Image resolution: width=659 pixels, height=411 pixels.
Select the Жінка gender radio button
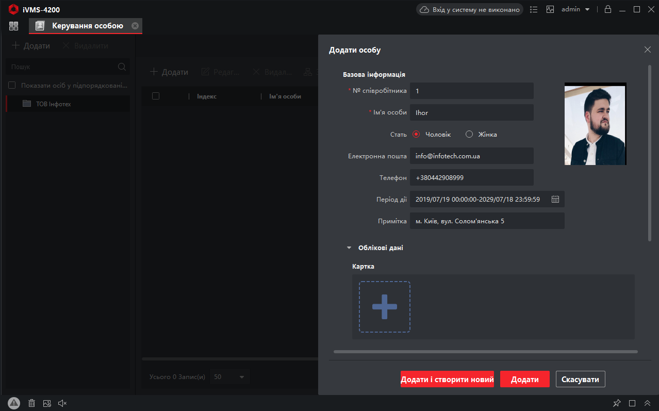click(469, 135)
